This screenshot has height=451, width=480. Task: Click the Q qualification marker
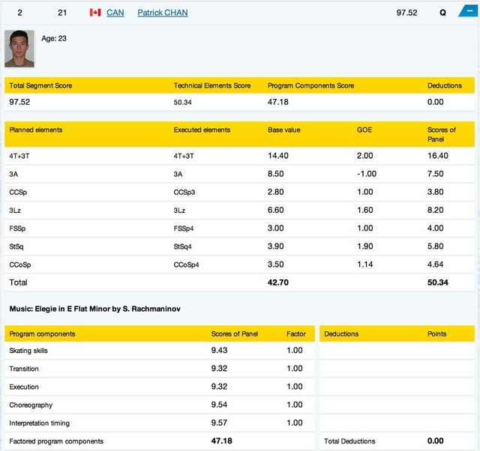tap(442, 13)
